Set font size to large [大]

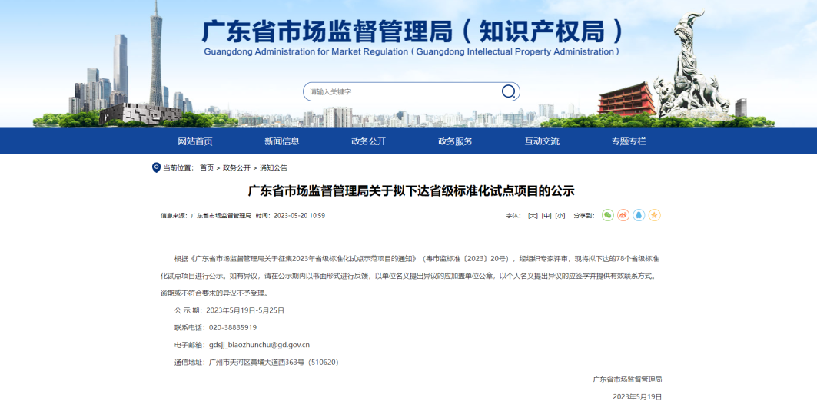[x=533, y=216]
